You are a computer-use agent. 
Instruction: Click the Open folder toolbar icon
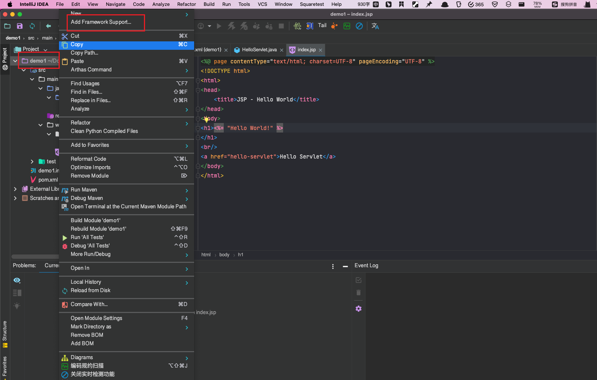(x=7, y=26)
